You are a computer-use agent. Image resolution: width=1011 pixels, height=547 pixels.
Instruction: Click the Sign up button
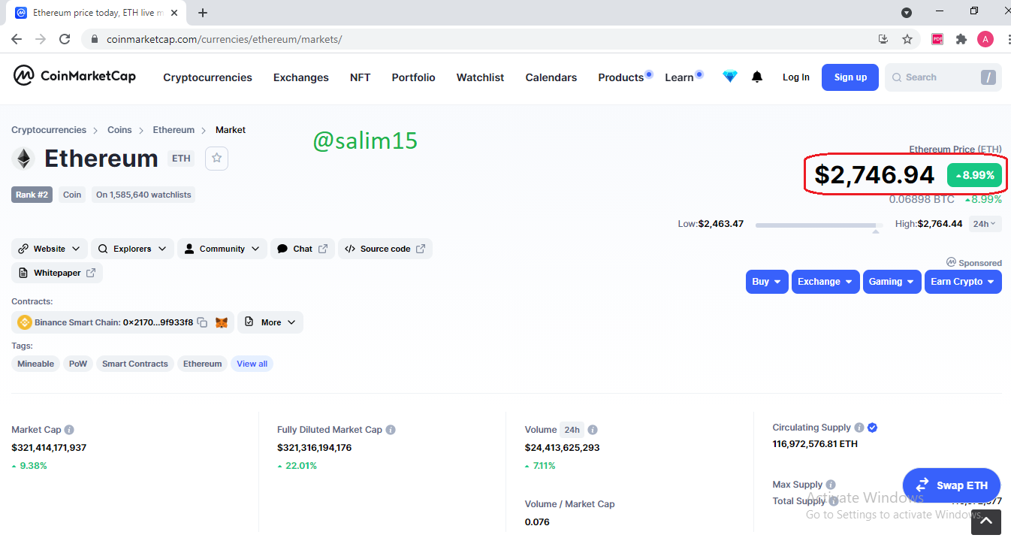coord(850,77)
